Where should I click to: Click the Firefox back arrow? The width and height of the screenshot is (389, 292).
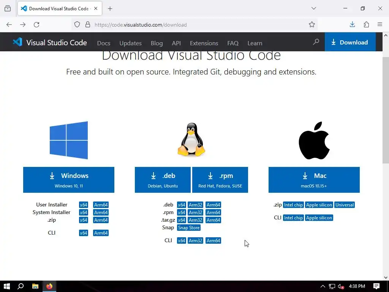coord(9,25)
